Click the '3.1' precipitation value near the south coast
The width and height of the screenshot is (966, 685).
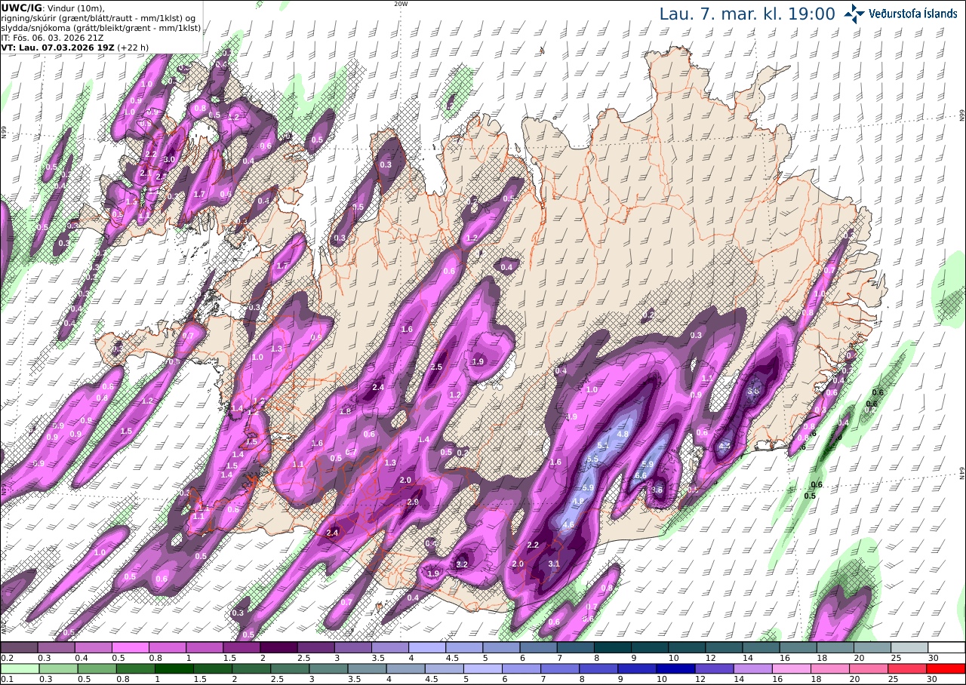[553, 564]
